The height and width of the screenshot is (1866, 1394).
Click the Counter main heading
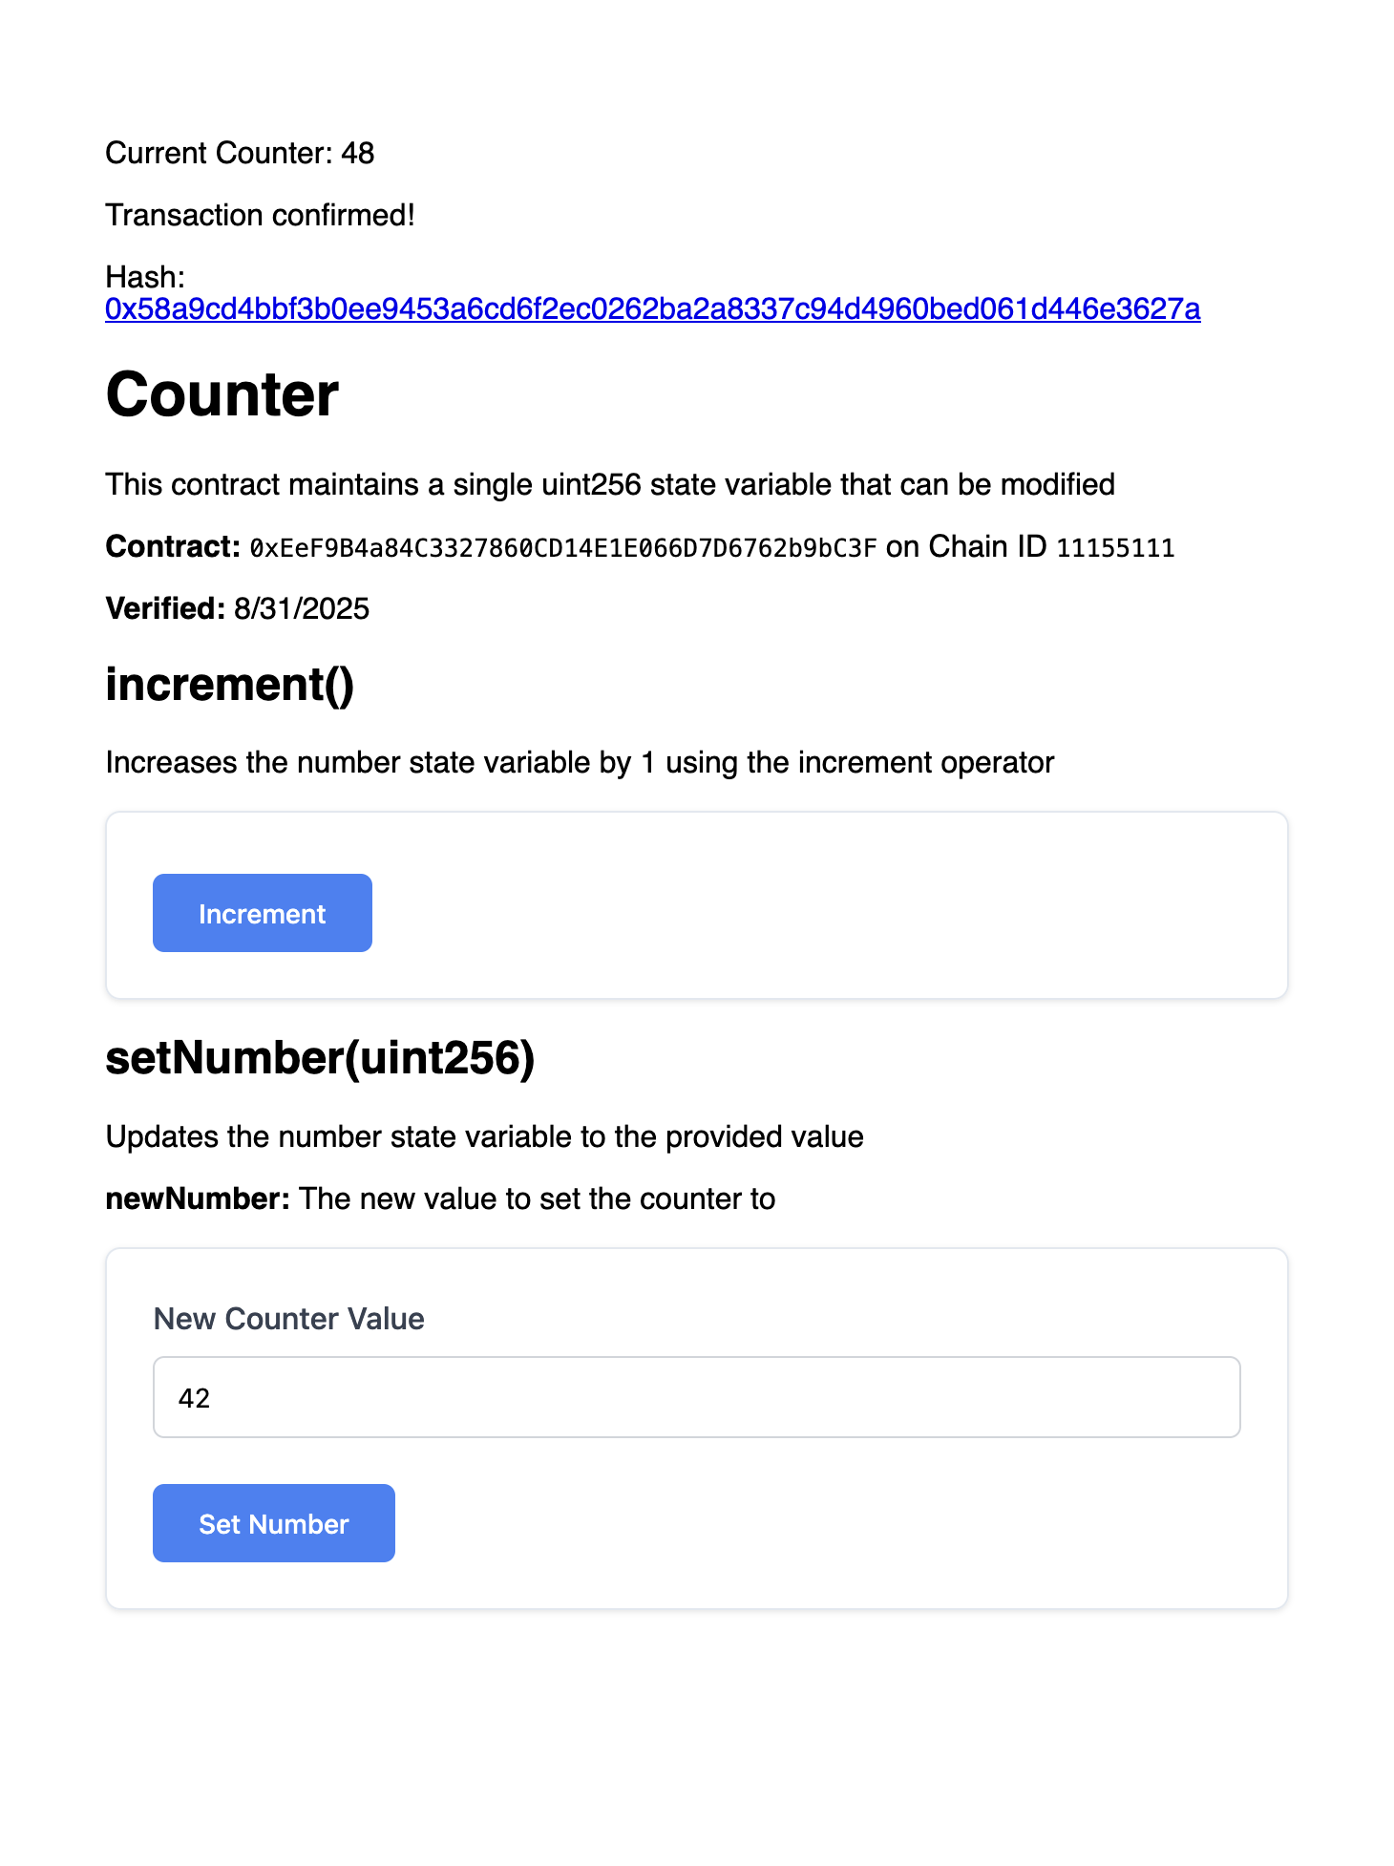point(222,394)
